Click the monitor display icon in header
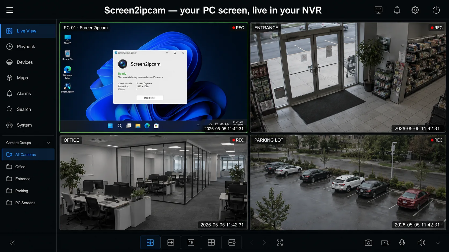This screenshot has width=449, height=252. pos(378,10)
